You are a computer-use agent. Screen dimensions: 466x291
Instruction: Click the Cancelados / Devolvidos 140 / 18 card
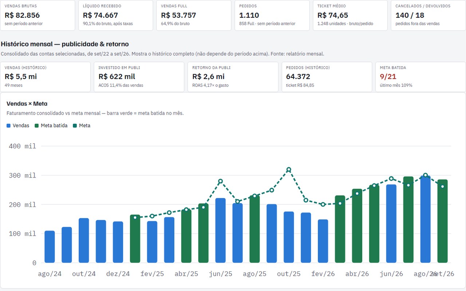point(429,15)
